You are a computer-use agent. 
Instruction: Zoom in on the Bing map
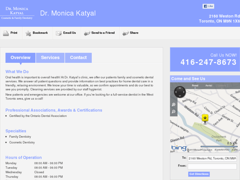174,104
